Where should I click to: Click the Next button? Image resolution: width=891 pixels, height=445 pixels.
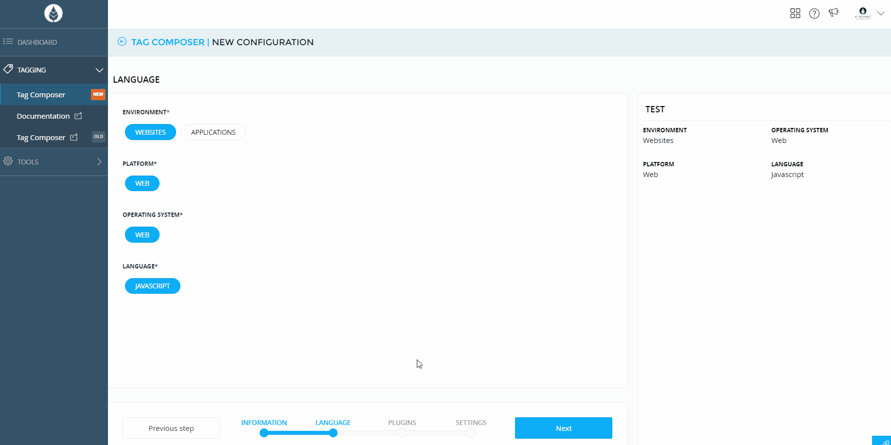[x=563, y=428]
